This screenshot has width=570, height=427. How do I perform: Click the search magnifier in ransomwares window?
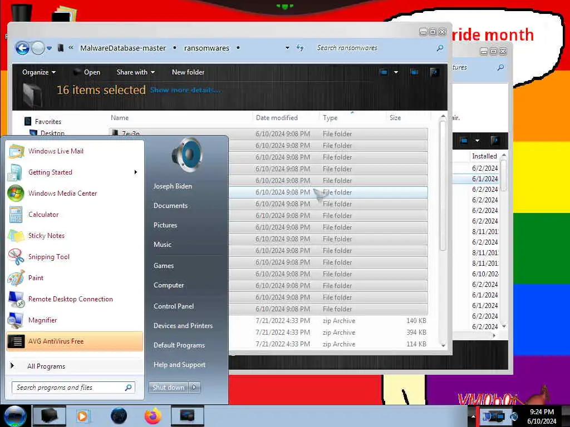[440, 48]
